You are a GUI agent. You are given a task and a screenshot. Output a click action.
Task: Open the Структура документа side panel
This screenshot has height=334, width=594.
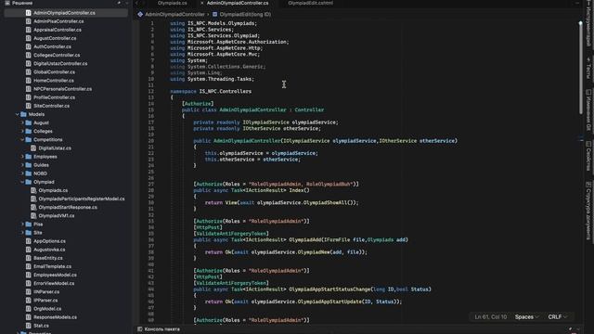[588, 211]
